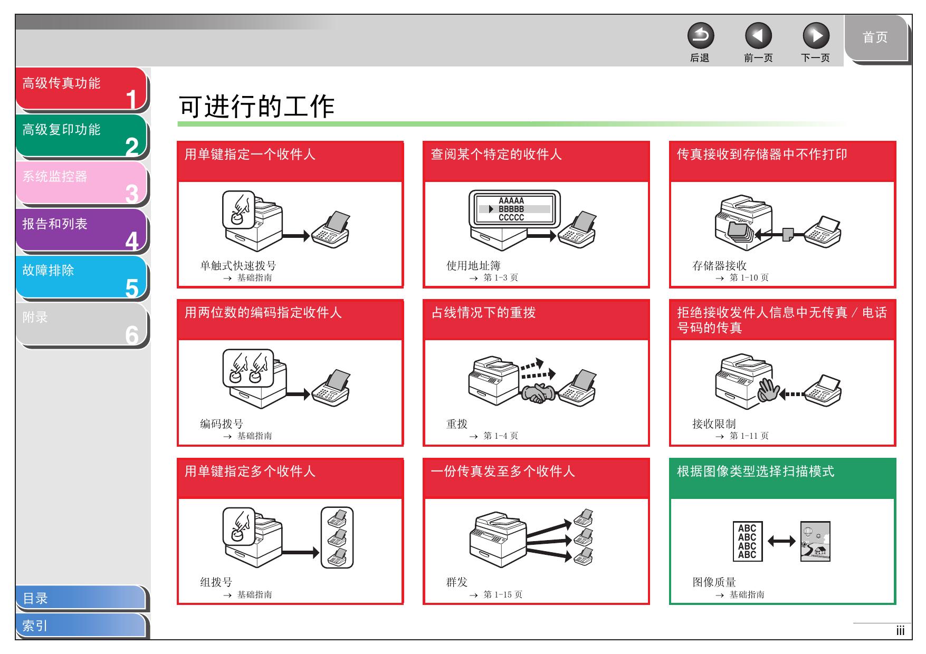Follow the 第 1-15 页 page link
The height and width of the screenshot is (654, 926).
click(502, 594)
